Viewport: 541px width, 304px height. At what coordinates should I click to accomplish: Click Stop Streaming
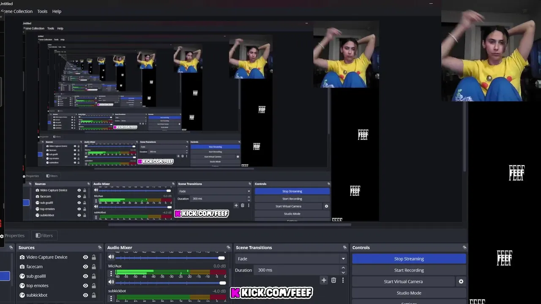(x=409, y=259)
